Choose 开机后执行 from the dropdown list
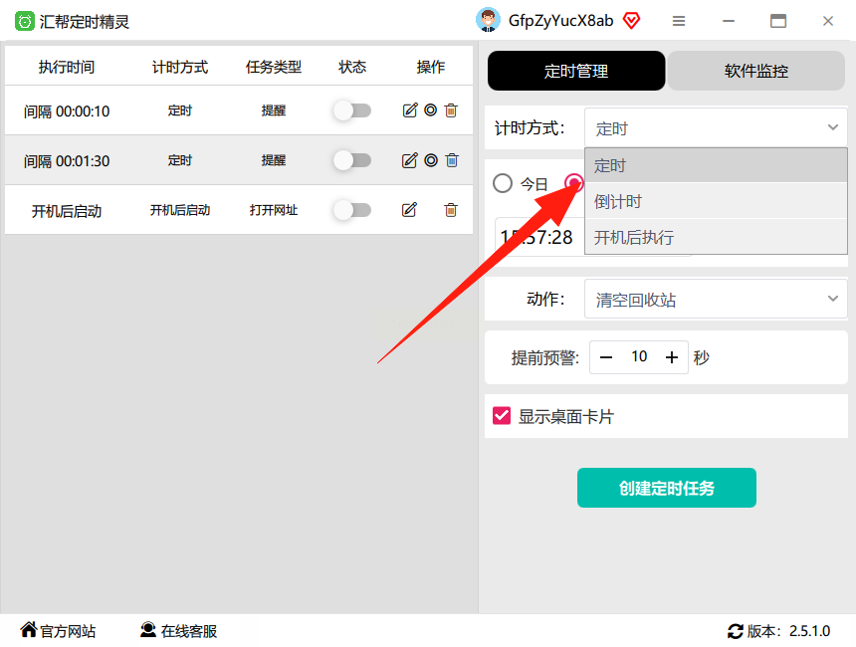The width and height of the screenshot is (856, 647). click(x=716, y=237)
